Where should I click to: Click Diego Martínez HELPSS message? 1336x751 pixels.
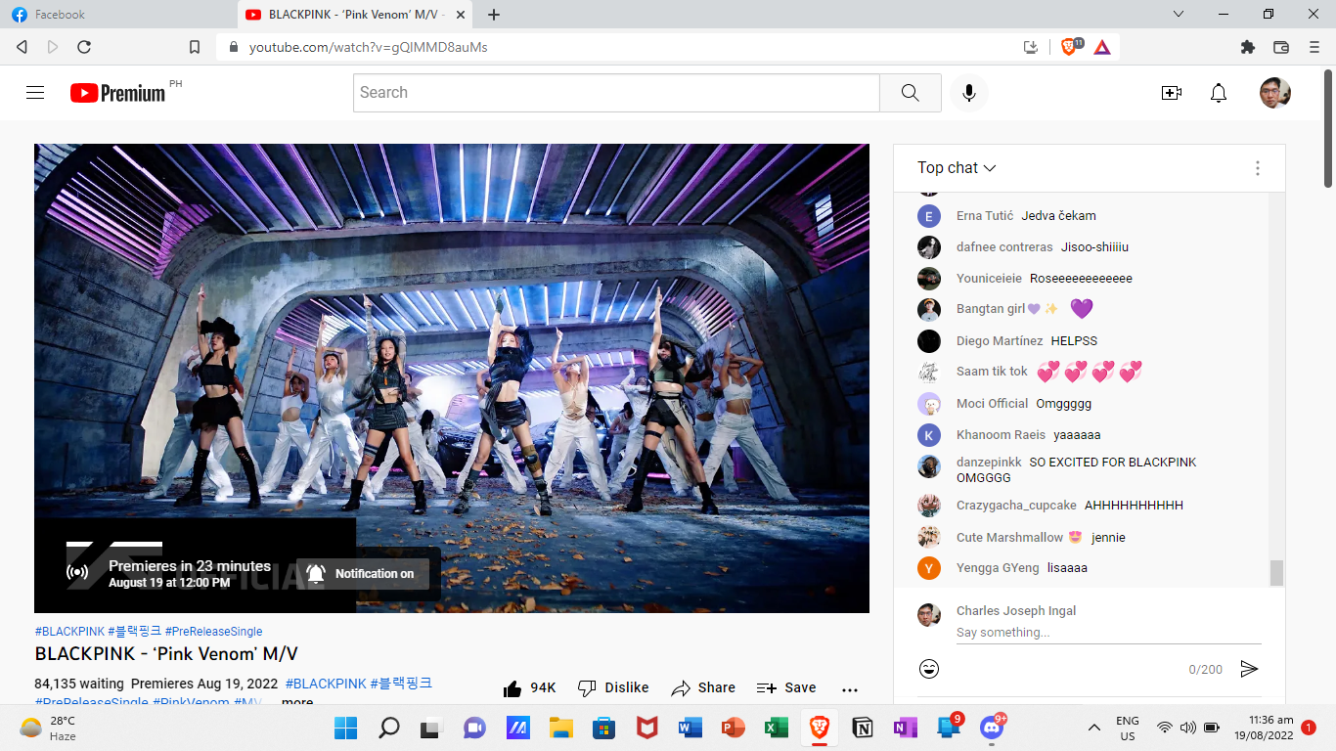[x=1074, y=341]
